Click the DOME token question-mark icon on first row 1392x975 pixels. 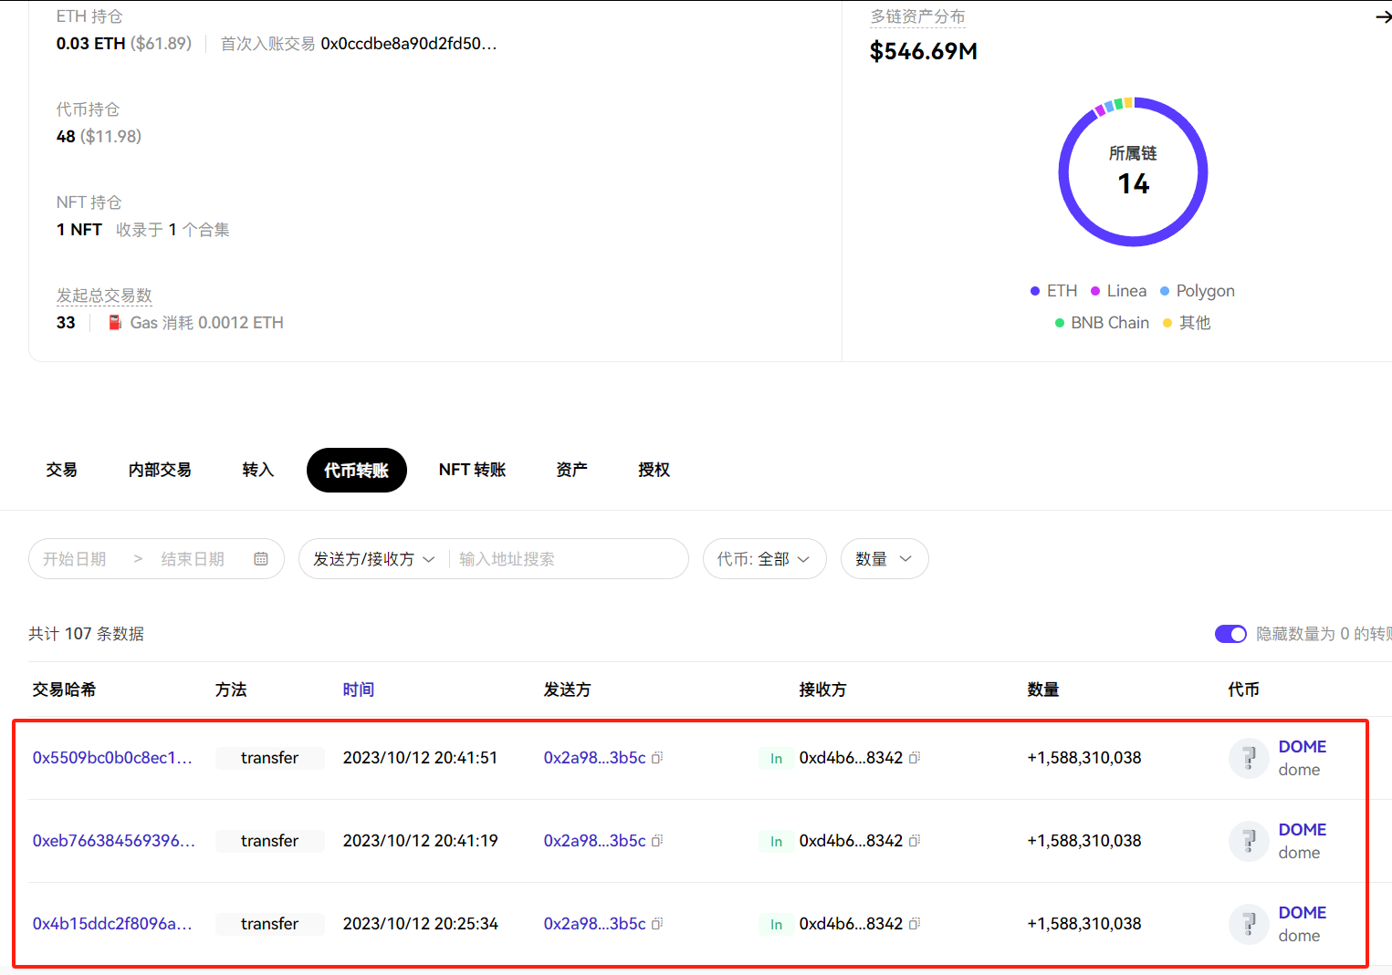(1248, 758)
